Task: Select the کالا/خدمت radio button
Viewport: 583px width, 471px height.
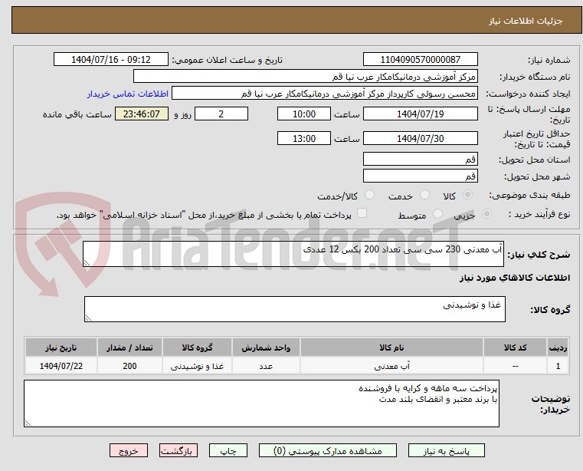Action: pyautogui.click(x=369, y=195)
